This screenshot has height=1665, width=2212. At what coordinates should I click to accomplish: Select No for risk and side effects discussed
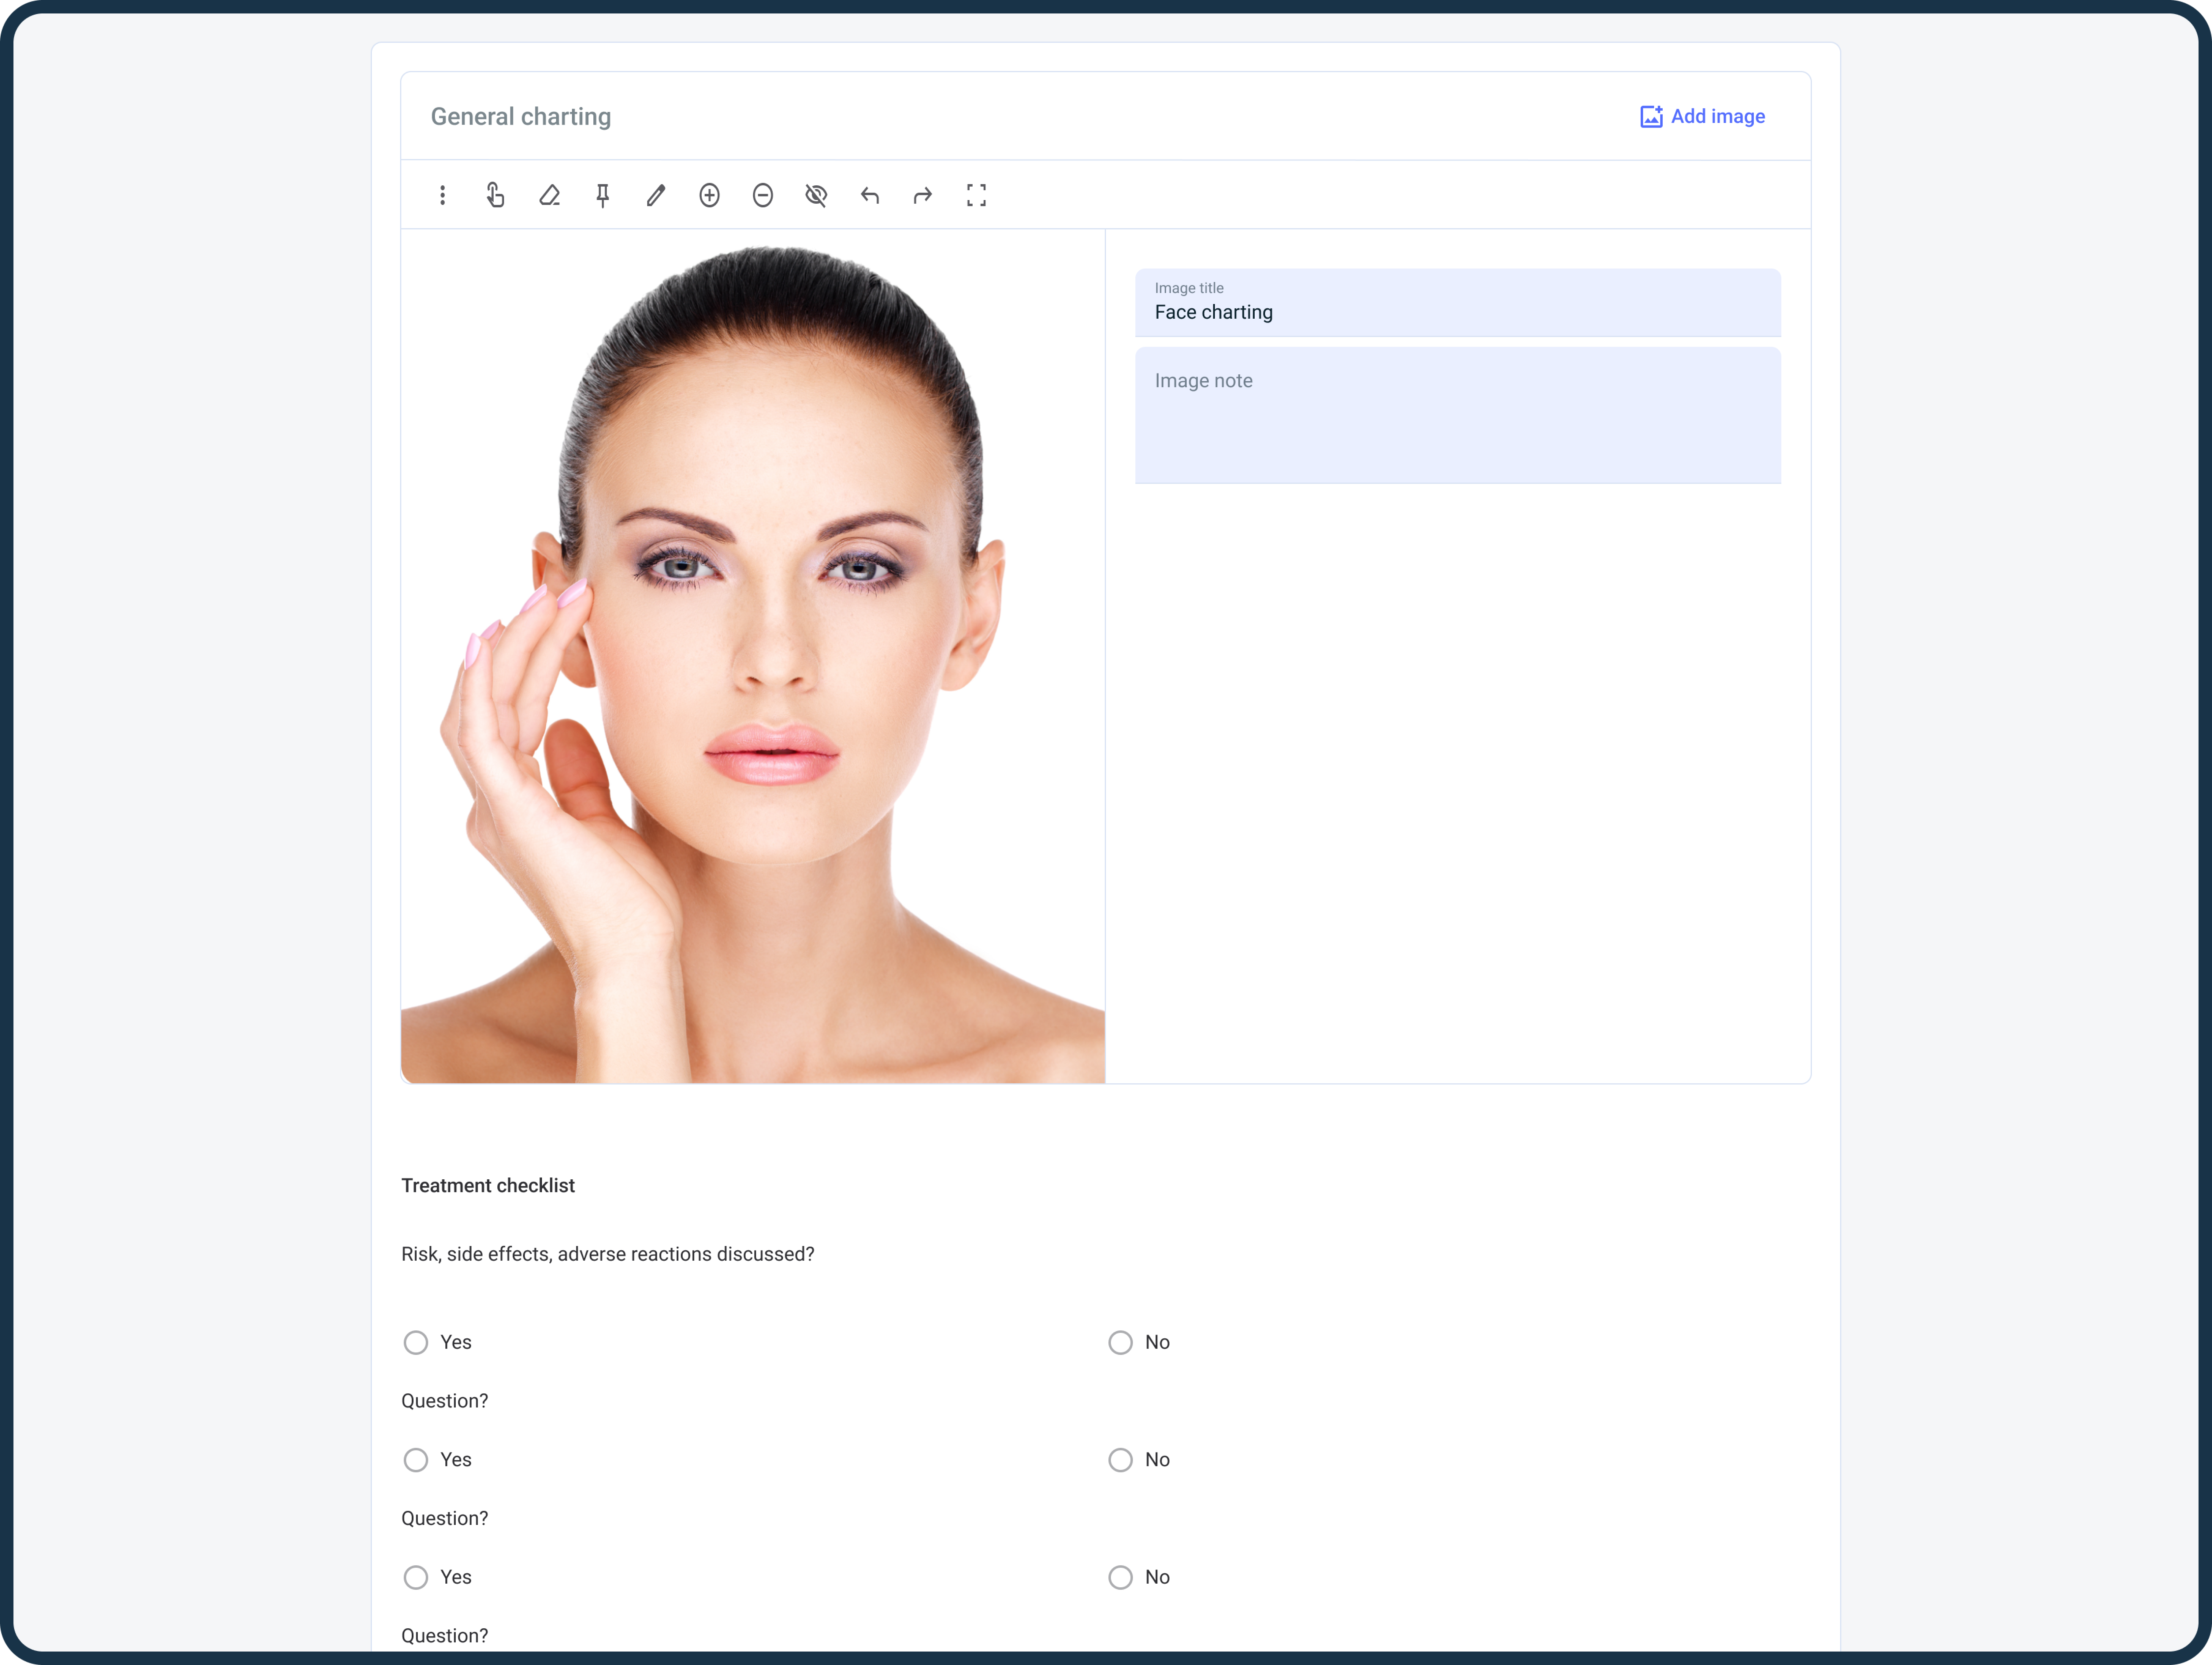[x=1120, y=1342]
